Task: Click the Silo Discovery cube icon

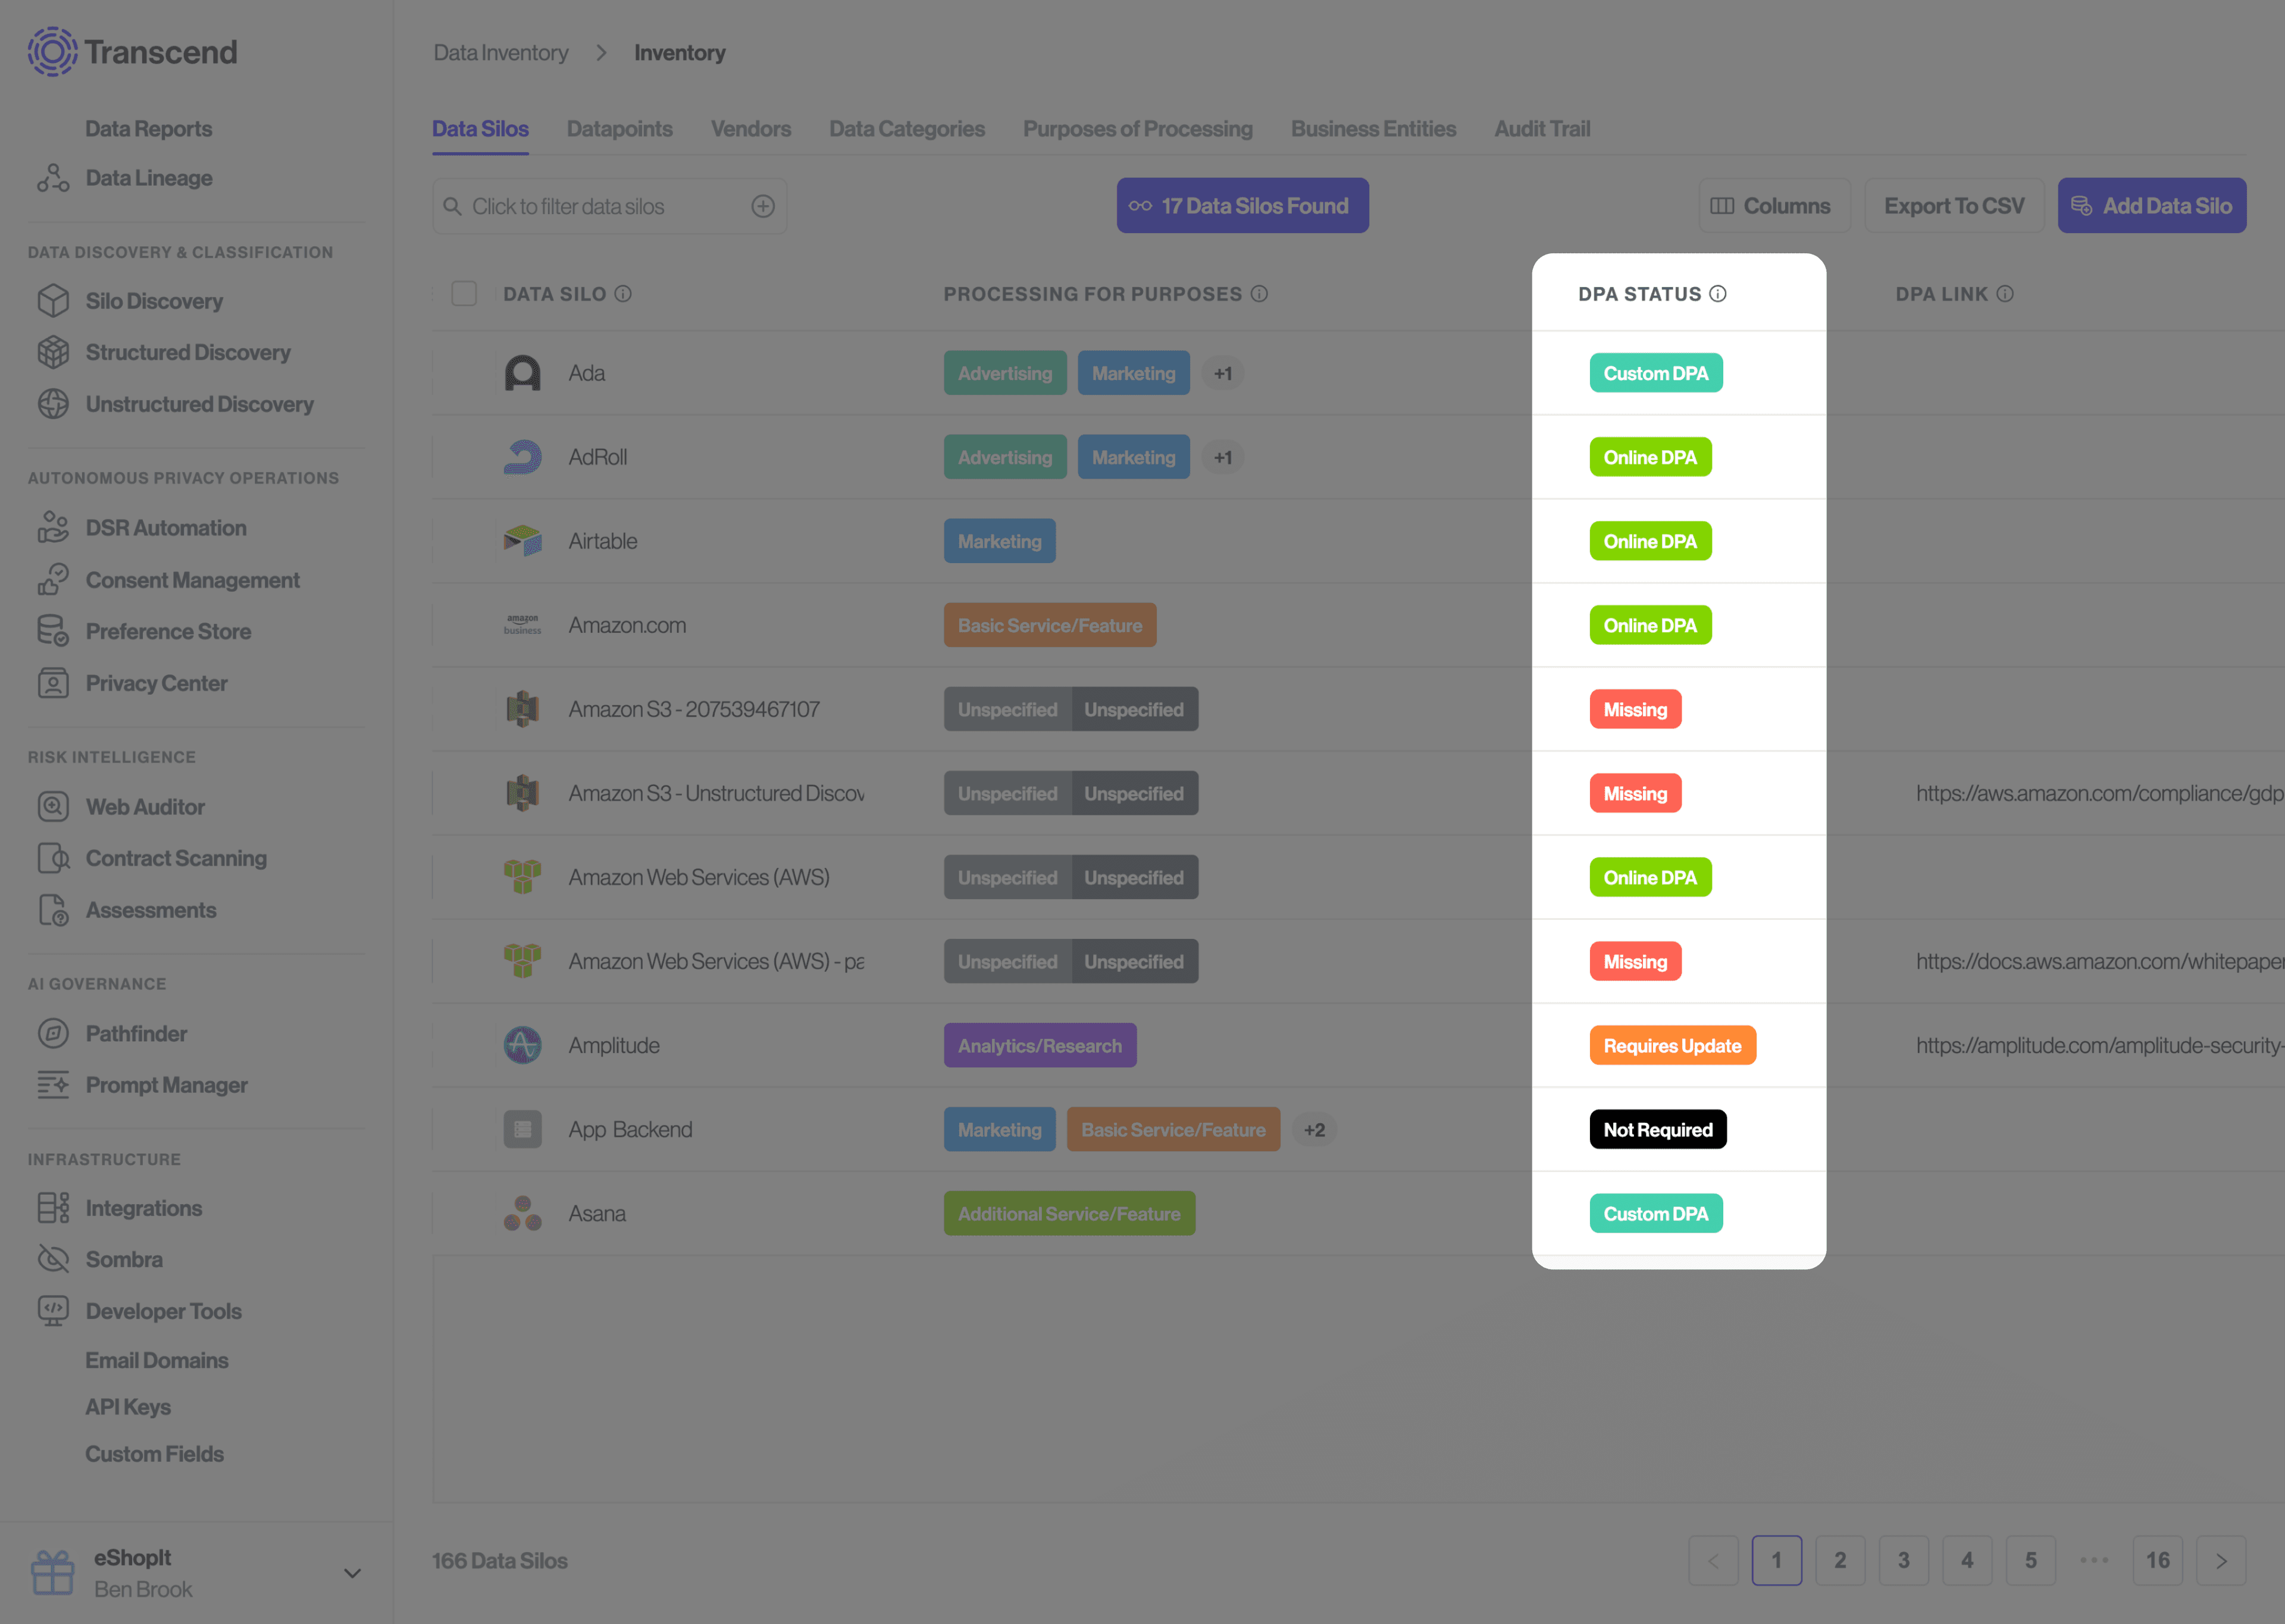Action: pos(53,301)
